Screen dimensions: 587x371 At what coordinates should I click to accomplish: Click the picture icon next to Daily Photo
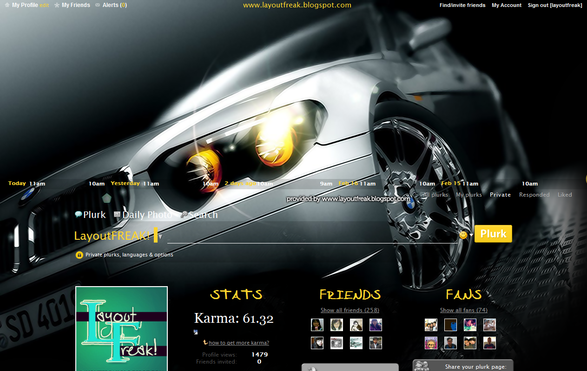point(117,215)
